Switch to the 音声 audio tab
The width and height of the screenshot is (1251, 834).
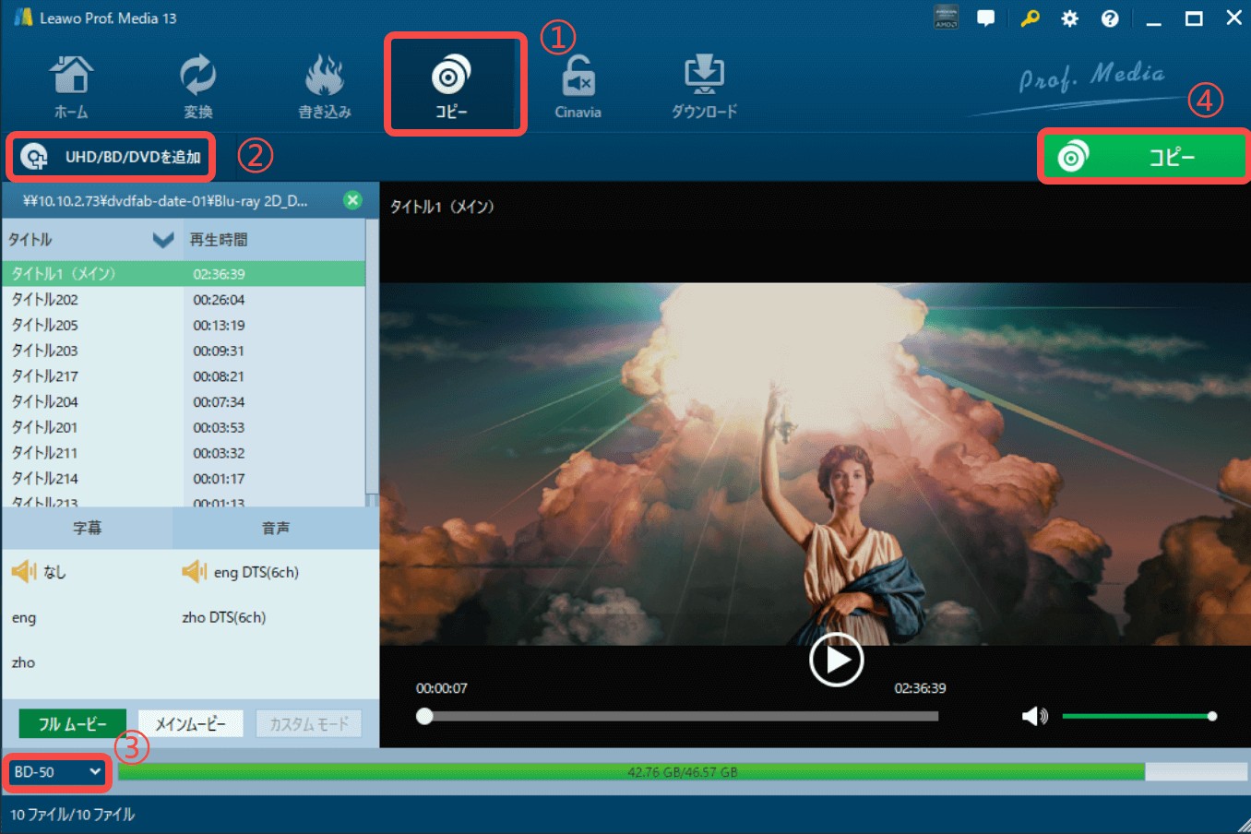click(276, 528)
